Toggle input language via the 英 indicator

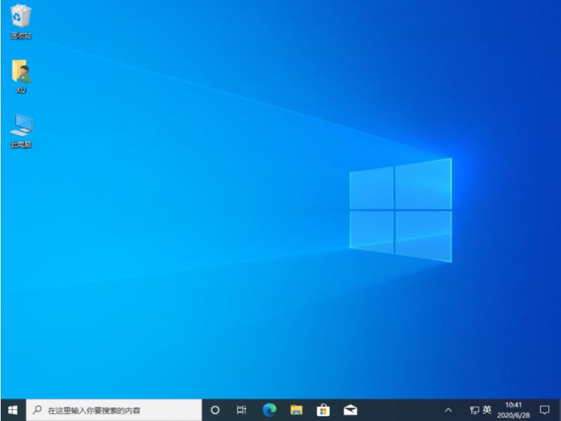point(487,409)
